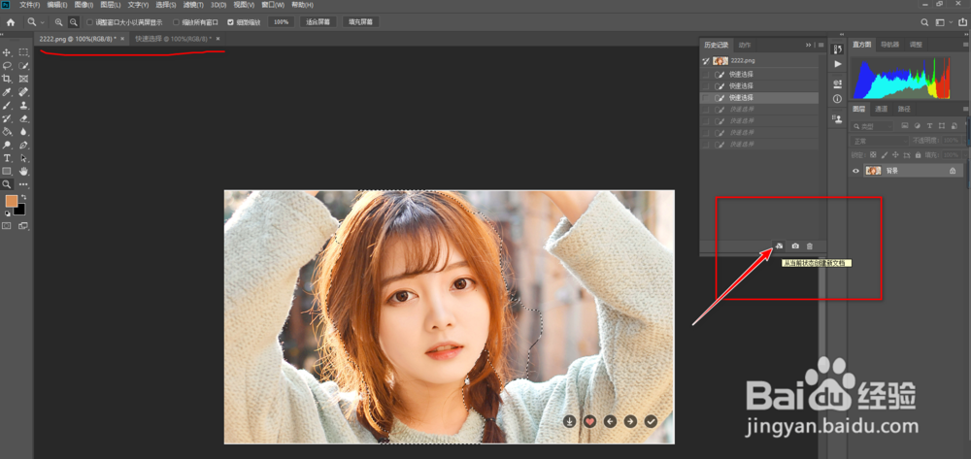Open the 选择 menu

165,5
